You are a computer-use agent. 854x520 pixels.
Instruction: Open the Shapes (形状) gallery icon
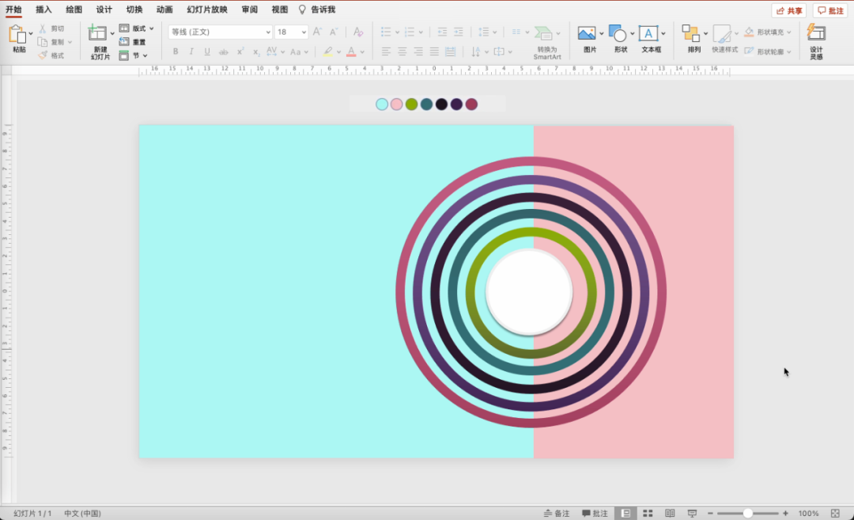(x=618, y=34)
